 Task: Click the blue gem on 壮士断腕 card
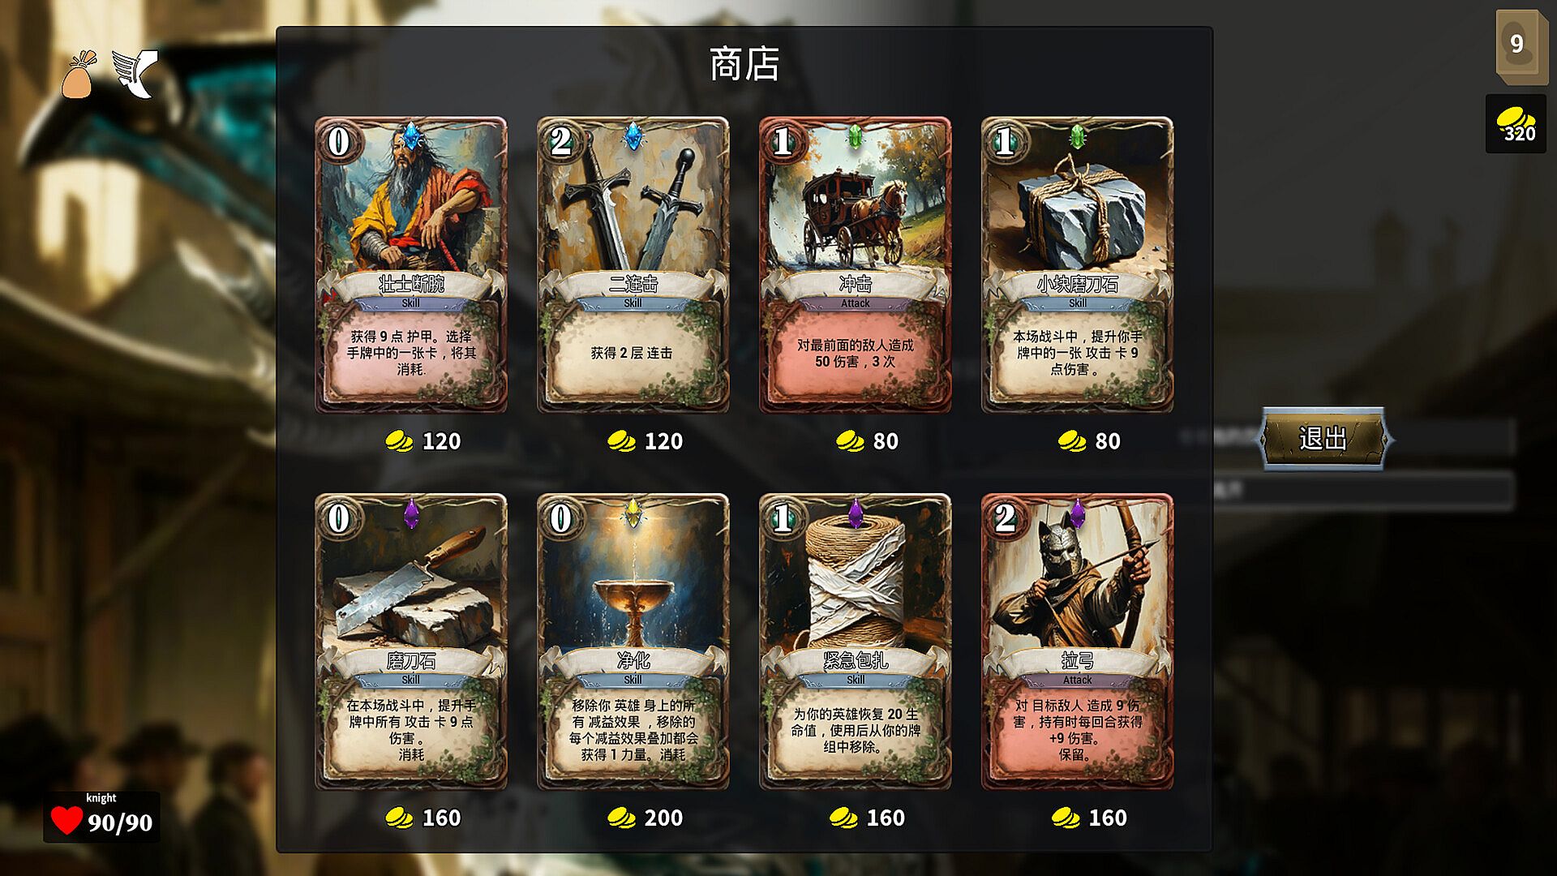pos(411,136)
